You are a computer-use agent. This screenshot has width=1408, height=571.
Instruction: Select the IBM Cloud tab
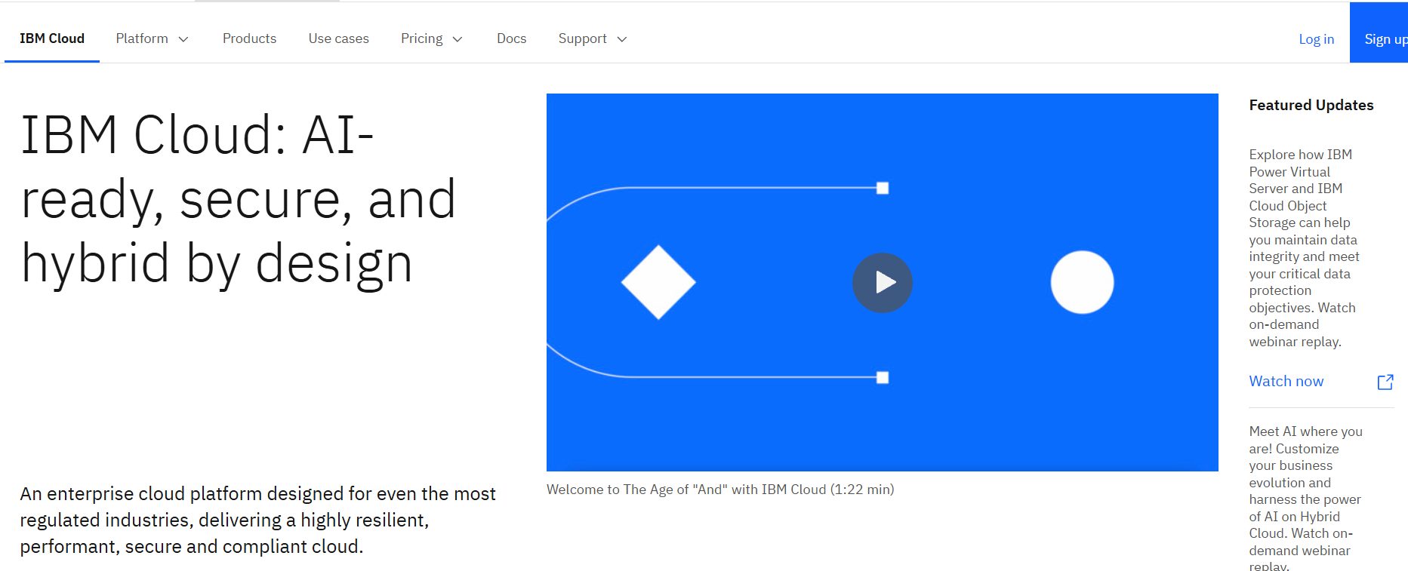52,38
